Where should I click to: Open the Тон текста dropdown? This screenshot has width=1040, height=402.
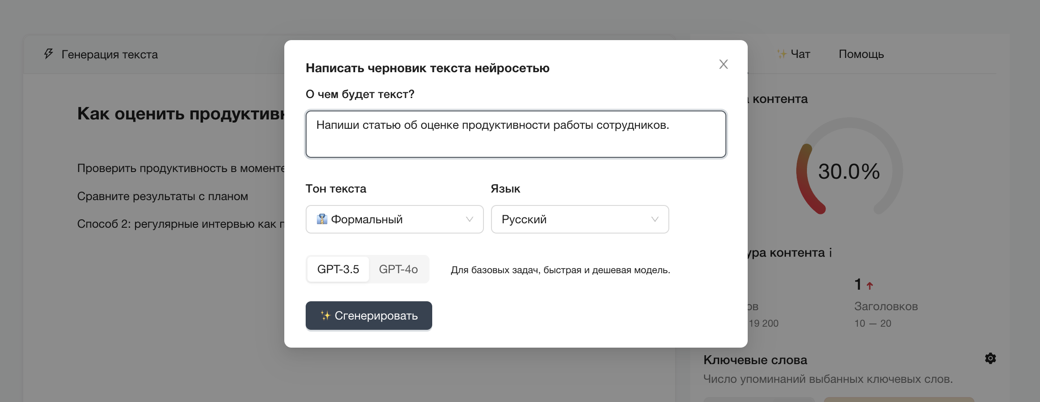[x=394, y=219]
